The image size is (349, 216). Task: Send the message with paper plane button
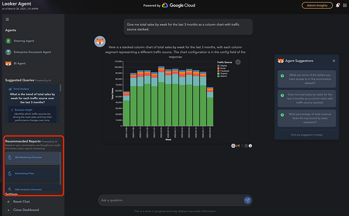point(247,200)
